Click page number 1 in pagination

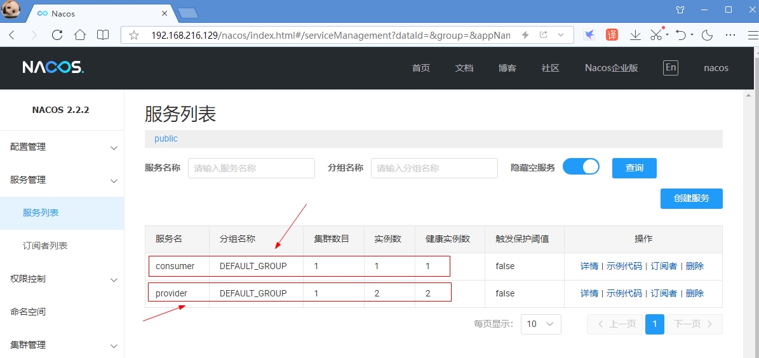[x=654, y=324]
